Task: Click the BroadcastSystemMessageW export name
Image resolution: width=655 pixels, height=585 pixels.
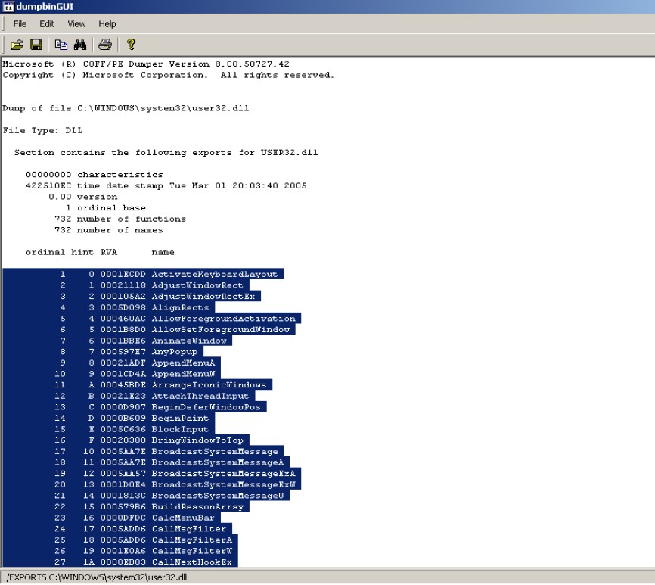Action: pos(218,496)
